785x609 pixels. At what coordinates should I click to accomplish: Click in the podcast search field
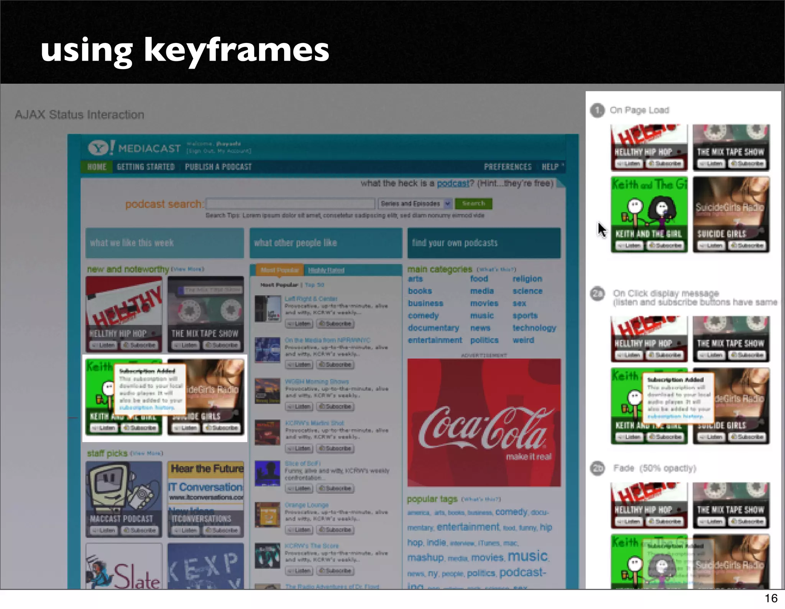pyautogui.click(x=290, y=203)
